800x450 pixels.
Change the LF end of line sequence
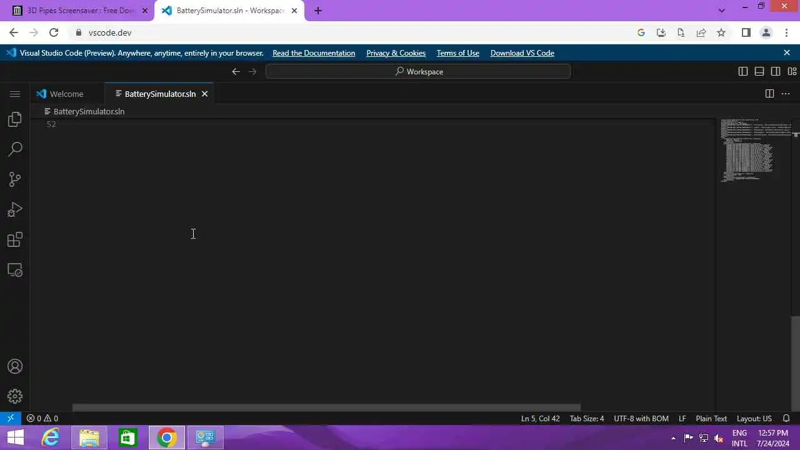pos(682,418)
